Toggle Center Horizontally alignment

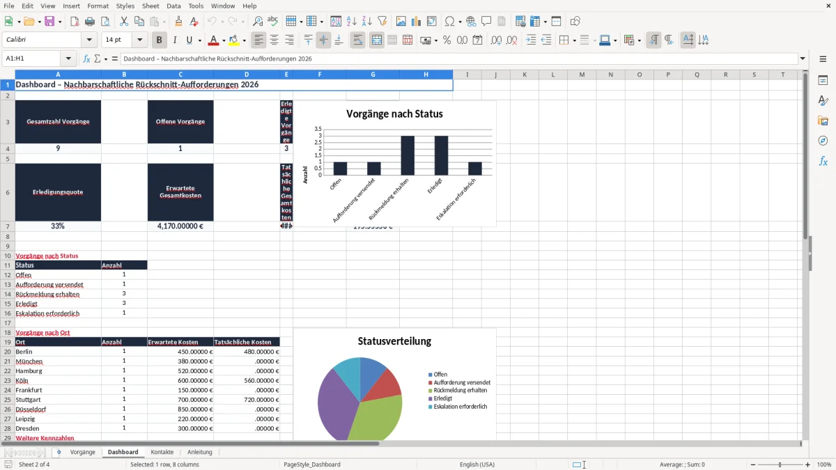click(274, 40)
